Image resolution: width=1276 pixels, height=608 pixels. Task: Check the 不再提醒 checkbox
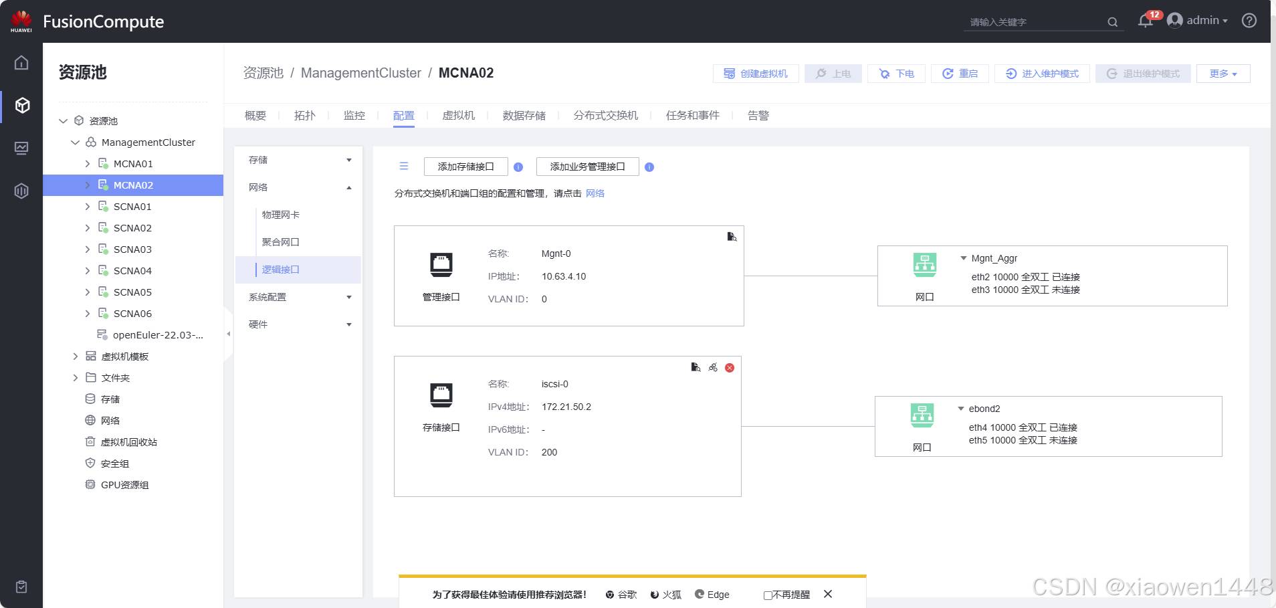pyautogui.click(x=768, y=595)
